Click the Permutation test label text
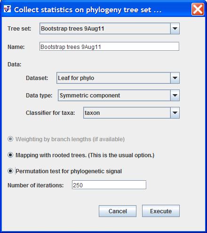Image resolution: width=207 pixels, height=233 pixels. tap(69, 171)
